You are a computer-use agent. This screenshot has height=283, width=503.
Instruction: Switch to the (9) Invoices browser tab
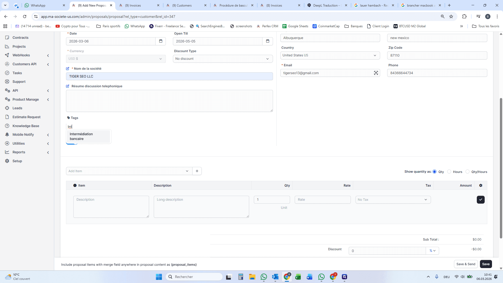[139, 5]
